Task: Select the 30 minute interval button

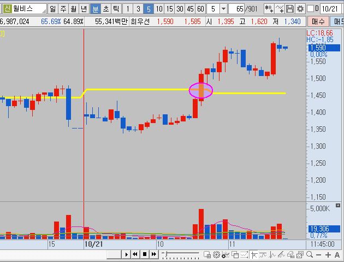Action: (x=180, y=9)
